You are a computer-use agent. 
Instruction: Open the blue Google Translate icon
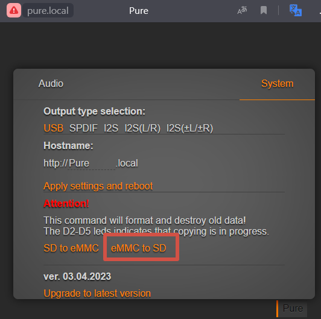point(296,10)
